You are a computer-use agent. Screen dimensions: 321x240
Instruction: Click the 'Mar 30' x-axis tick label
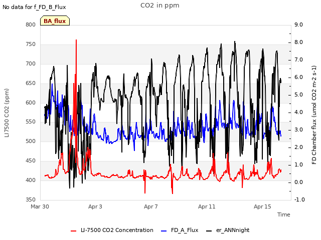click(x=40, y=206)
